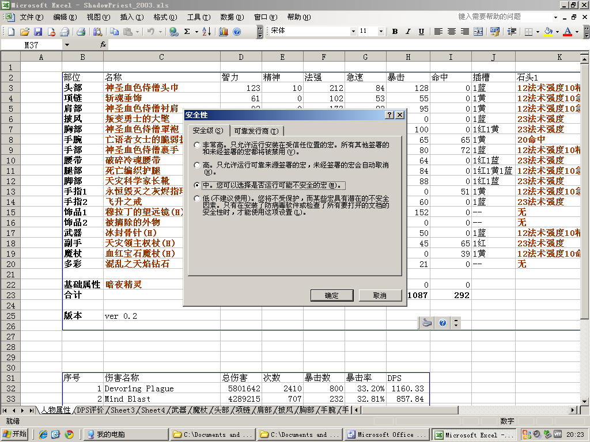This screenshot has width=590, height=442.
Task: Select the AutoSum icon
Action: 186,32
